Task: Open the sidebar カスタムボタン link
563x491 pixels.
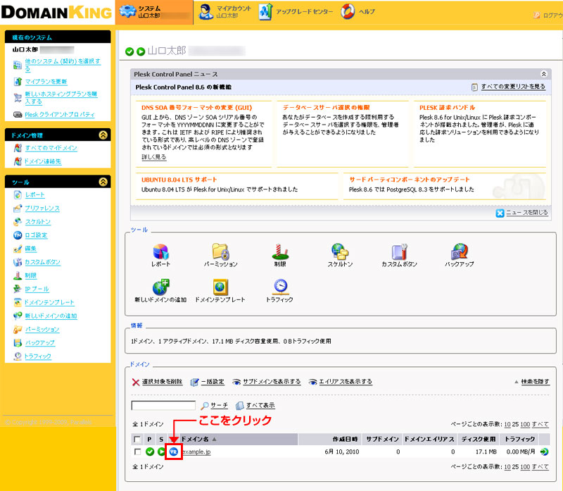Action: pyautogui.click(x=43, y=262)
